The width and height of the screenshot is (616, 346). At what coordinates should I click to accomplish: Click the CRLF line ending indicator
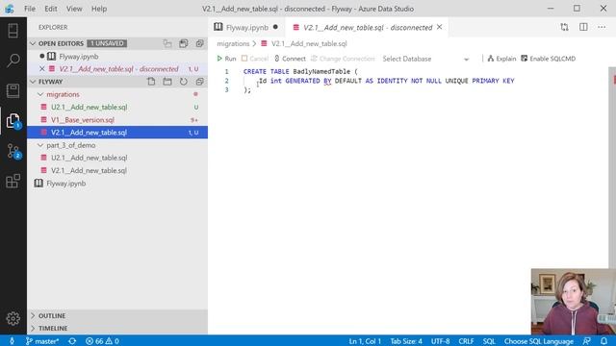(x=466, y=341)
